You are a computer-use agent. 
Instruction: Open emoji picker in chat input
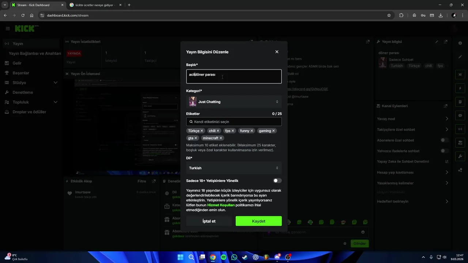point(363,232)
